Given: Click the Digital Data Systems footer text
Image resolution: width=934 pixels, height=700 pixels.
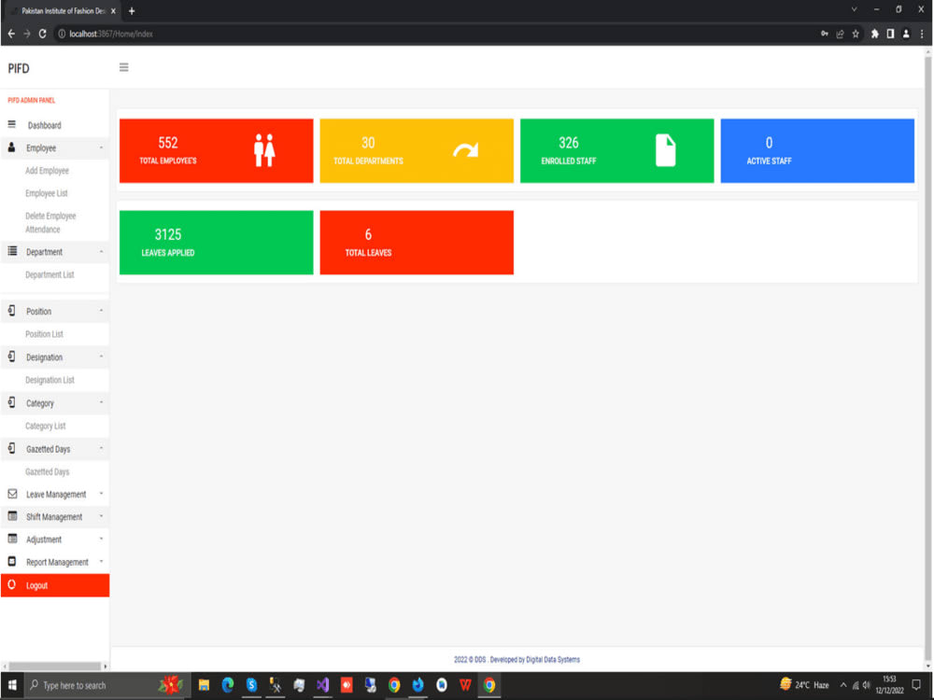Looking at the screenshot, I should [553, 660].
